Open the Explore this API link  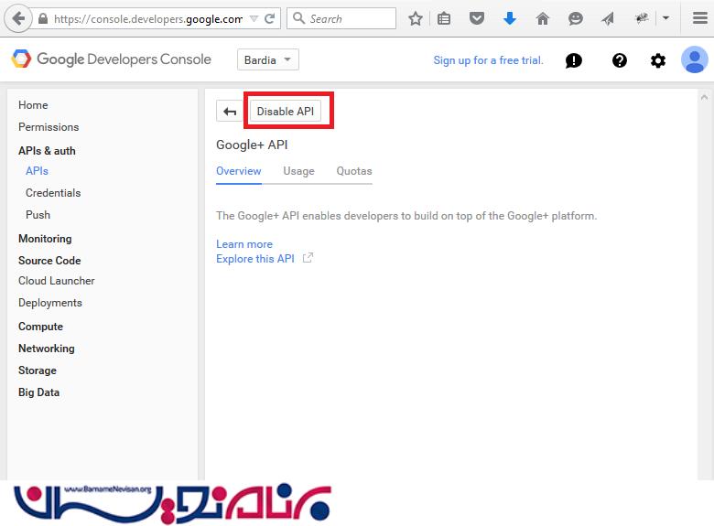255,259
